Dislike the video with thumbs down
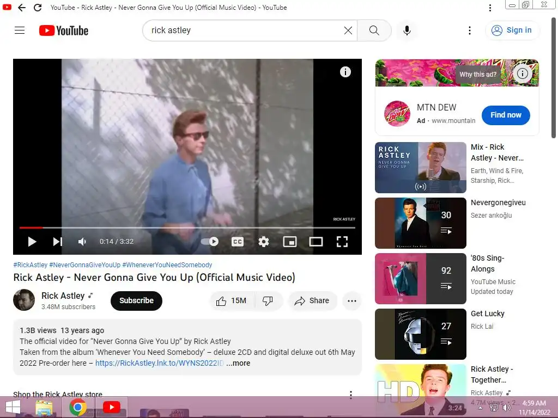Image resolution: width=558 pixels, height=418 pixels. pyautogui.click(x=268, y=300)
